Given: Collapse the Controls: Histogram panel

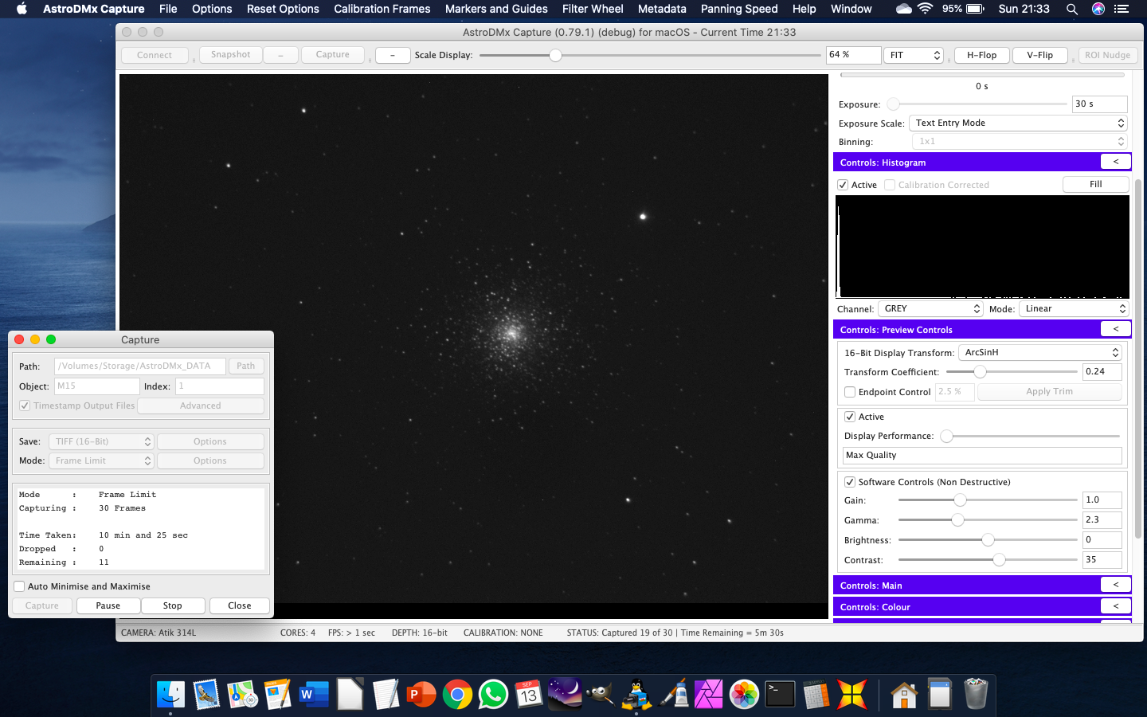Looking at the screenshot, I should 1115,162.
